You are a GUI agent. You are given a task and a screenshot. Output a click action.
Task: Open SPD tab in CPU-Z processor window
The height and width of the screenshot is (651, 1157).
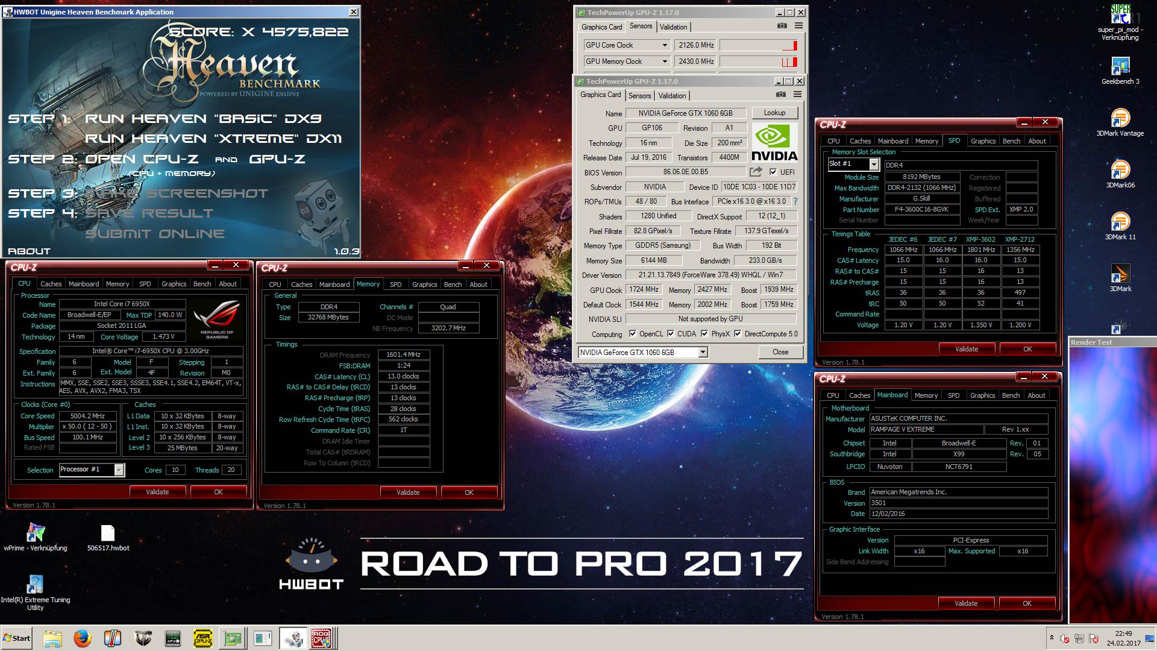145,284
